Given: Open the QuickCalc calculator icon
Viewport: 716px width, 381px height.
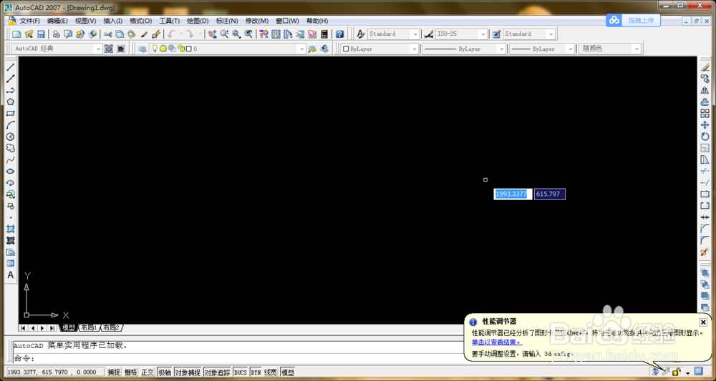Looking at the screenshot, I should (x=324, y=34).
